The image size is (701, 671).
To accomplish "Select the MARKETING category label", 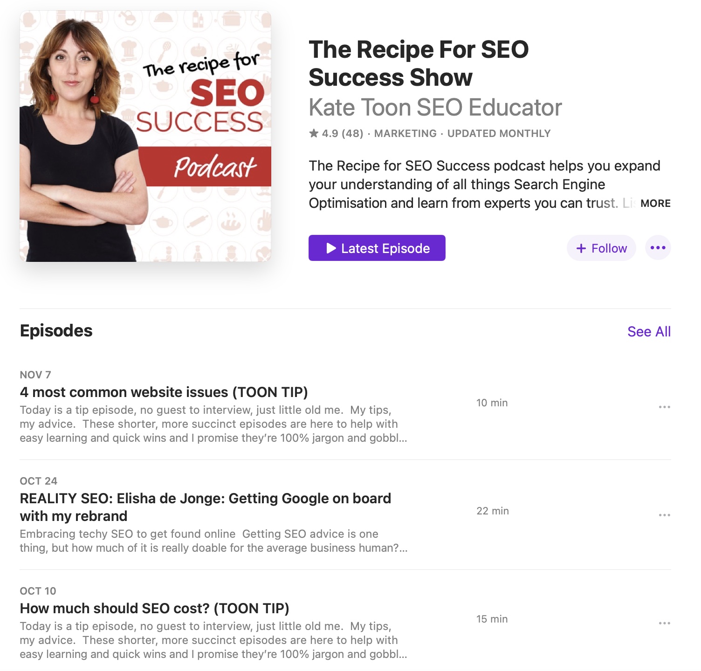I will (405, 134).
